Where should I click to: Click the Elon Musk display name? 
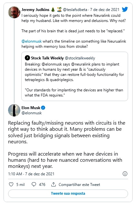click(x=31, y=108)
